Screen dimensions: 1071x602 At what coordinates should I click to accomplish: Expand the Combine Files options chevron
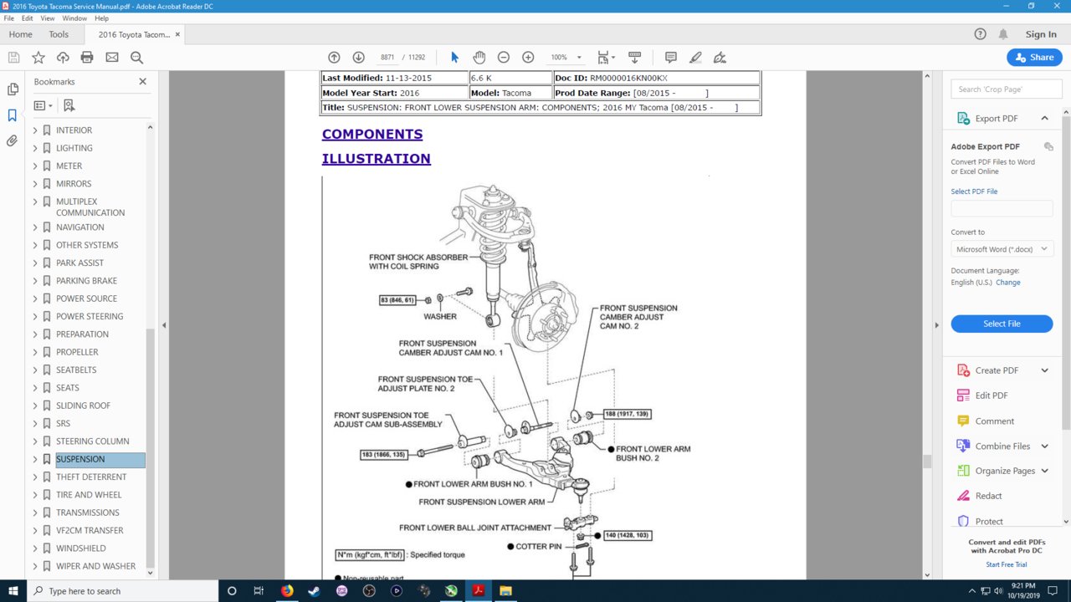(1044, 446)
